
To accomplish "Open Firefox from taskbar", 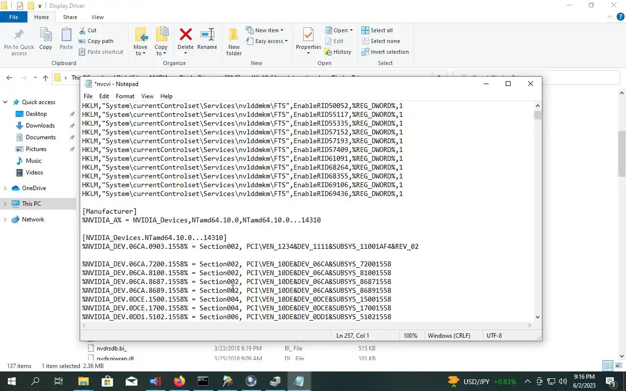I will [x=179, y=381].
